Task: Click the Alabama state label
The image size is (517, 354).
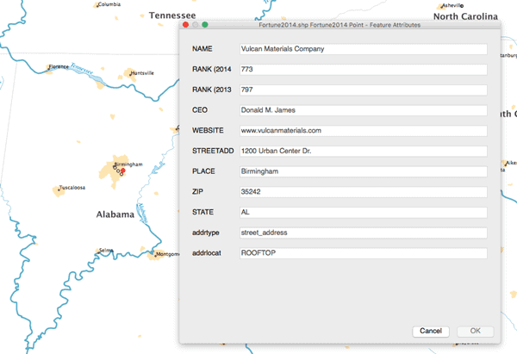Action: click(115, 214)
